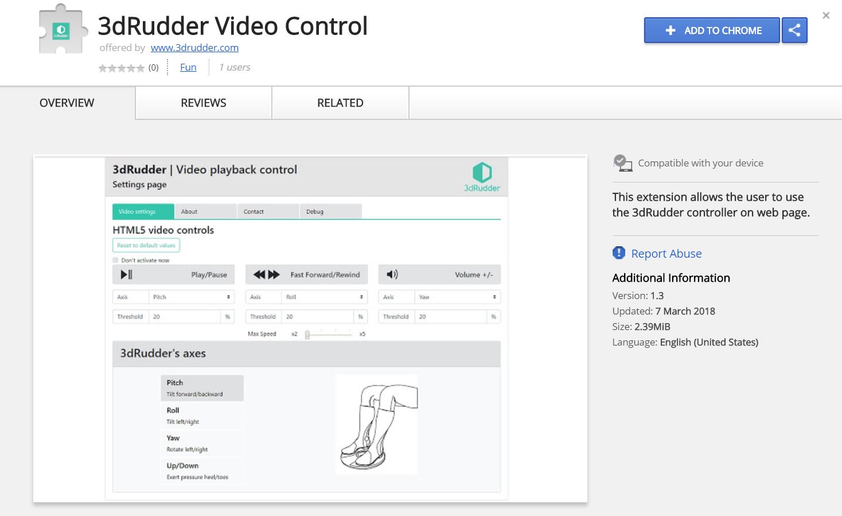Click the Report Abuse exclamation icon
This screenshot has width=842, height=516.
click(x=619, y=253)
